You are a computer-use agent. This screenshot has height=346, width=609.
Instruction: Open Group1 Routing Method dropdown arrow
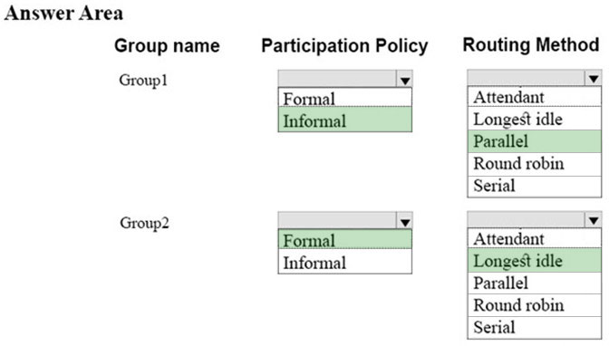tap(593, 78)
